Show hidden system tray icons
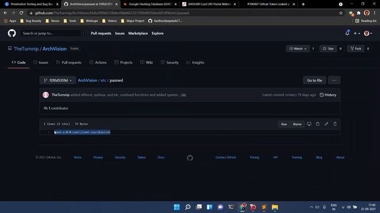380x213 pixels. click(311, 207)
